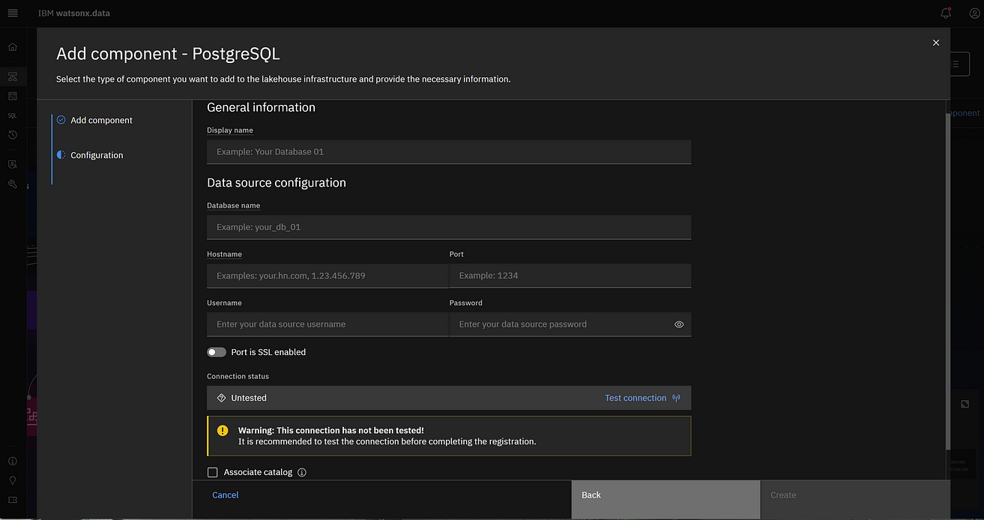Click the Back button
Image resolution: width=984 pixels, height=520 pixels.
[665, 499]
